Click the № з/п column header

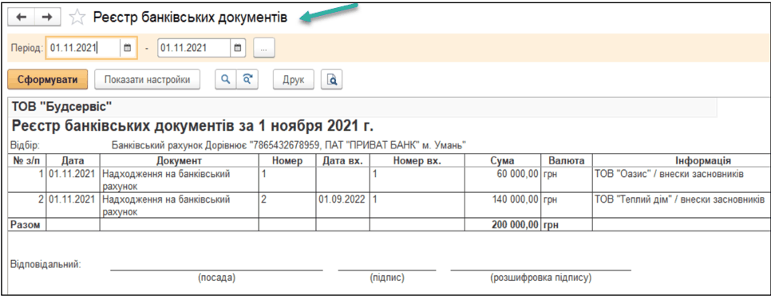pyautogui.click(x=27, y=161)
